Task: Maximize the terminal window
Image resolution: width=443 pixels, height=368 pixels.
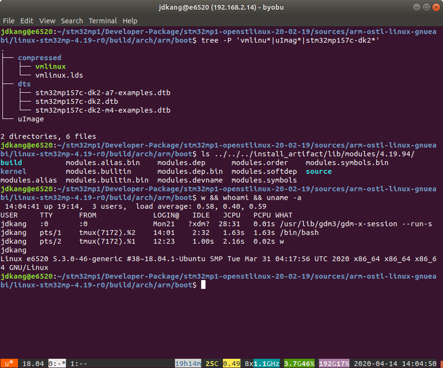Action: pyautogui.click(x=427, y=7)
